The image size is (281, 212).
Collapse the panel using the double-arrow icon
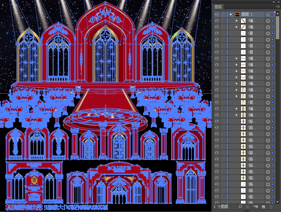274,2
